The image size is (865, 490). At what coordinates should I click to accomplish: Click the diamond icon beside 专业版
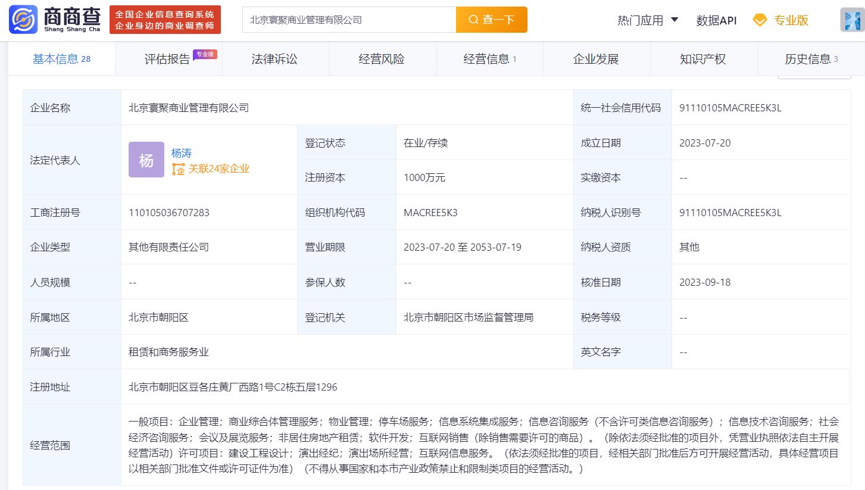pyautogui.click(x=760, y=20)
